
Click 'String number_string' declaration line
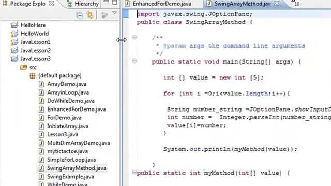[249, 110]
